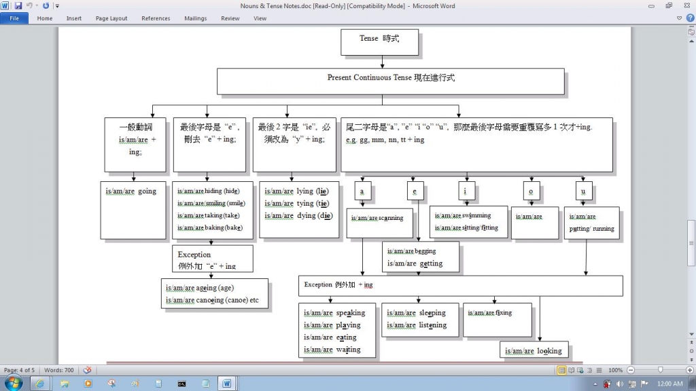This screenshot has height=391, width=696.
Task: Open the Undo history dropdown arrow
Action: (38, 5)
